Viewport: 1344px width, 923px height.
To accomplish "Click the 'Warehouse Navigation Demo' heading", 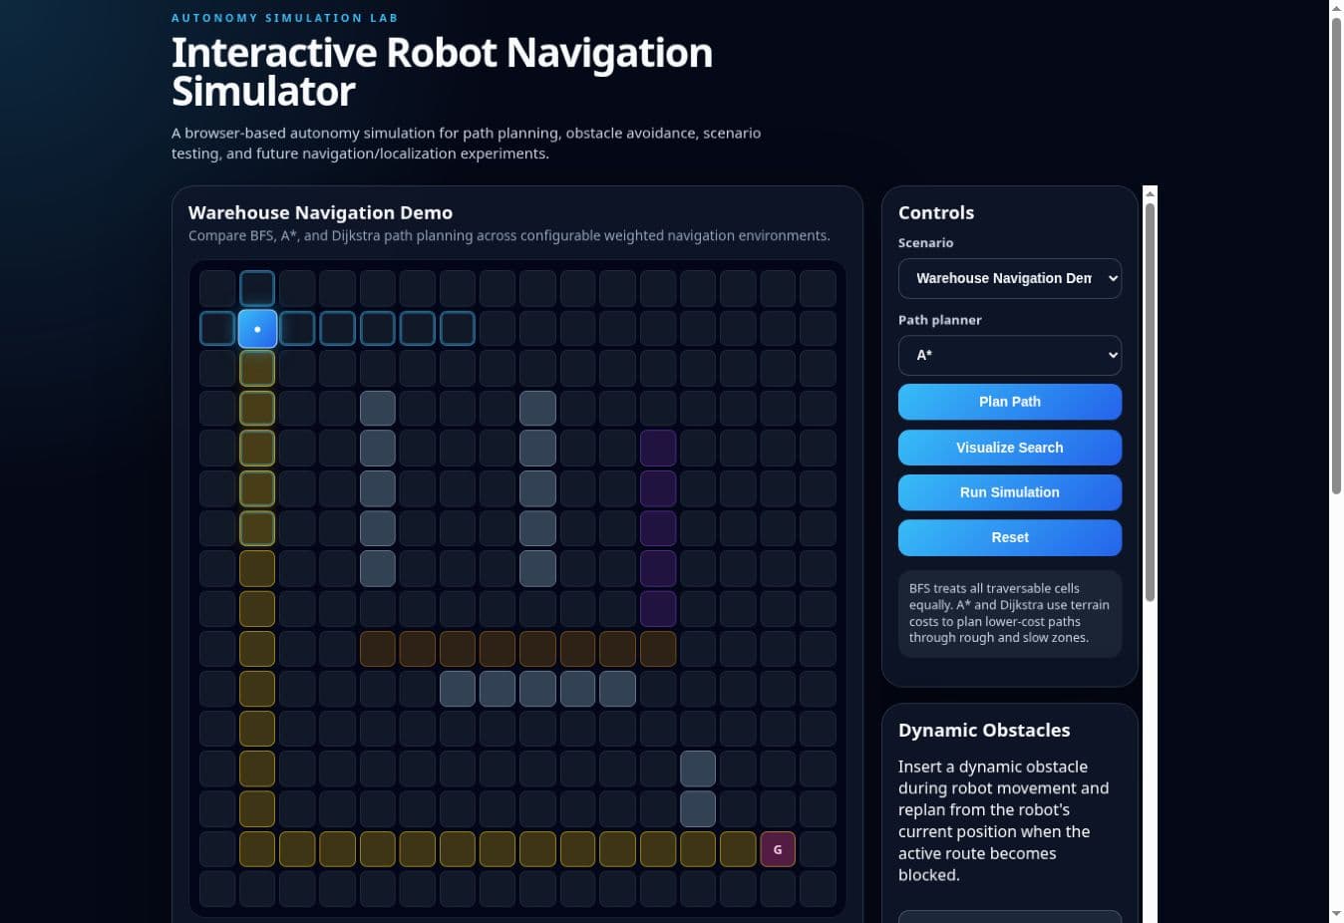I will [x=320, y=212].
